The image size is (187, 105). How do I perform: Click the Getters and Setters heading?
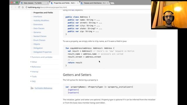77,75
